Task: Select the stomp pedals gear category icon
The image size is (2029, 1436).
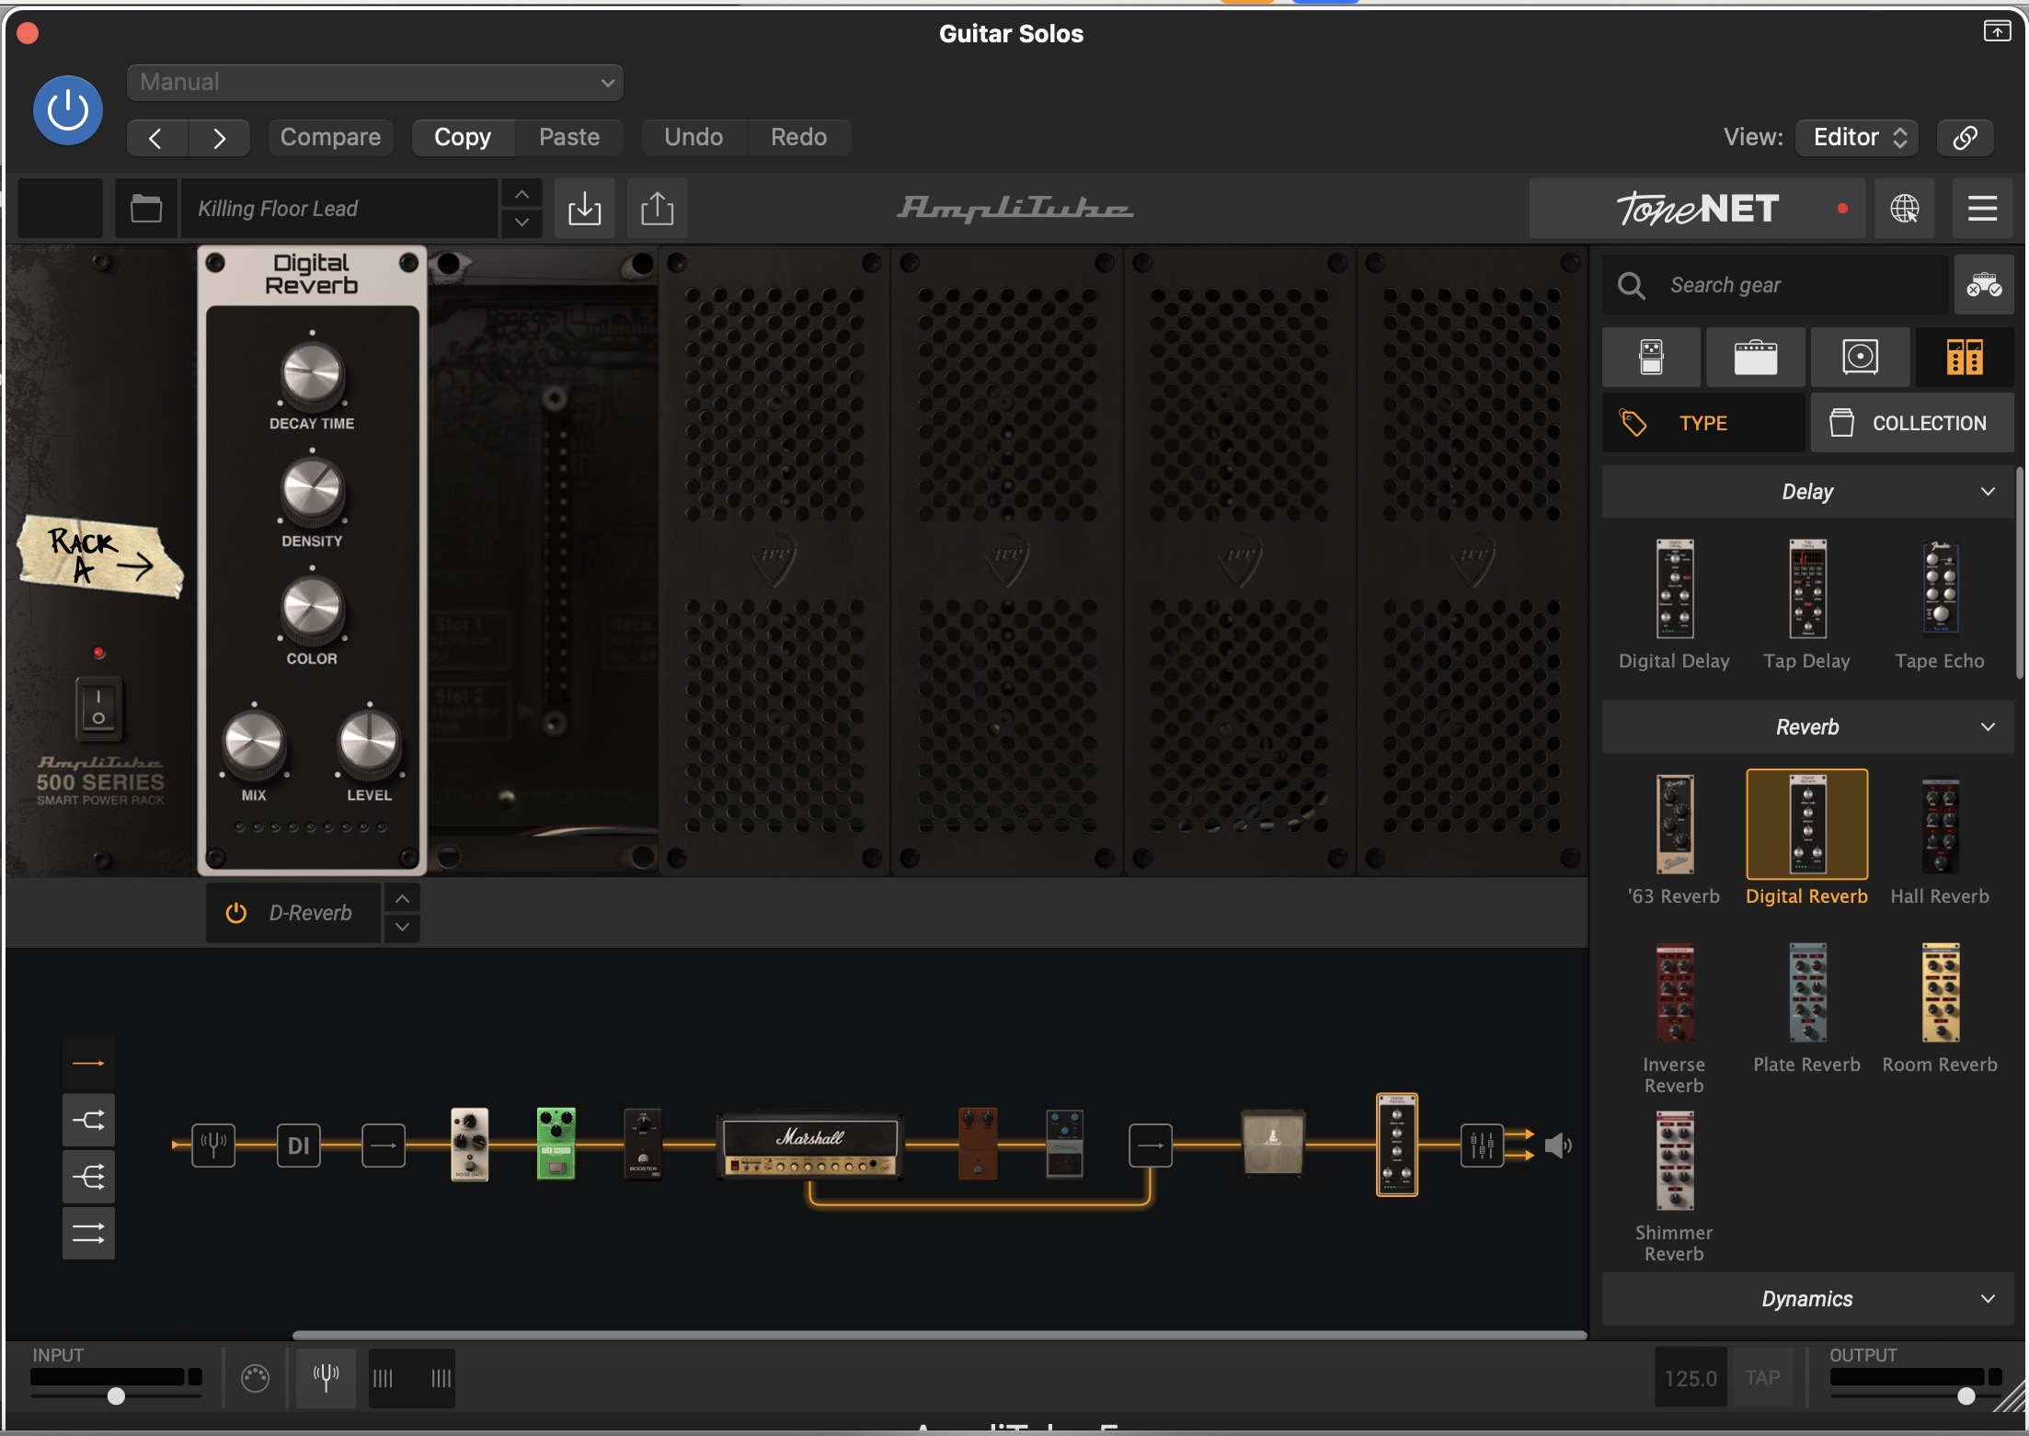Action: point(1651,357)
